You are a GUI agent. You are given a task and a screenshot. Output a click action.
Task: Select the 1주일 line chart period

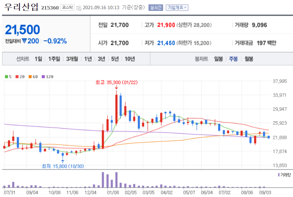[x=54, y=59]
